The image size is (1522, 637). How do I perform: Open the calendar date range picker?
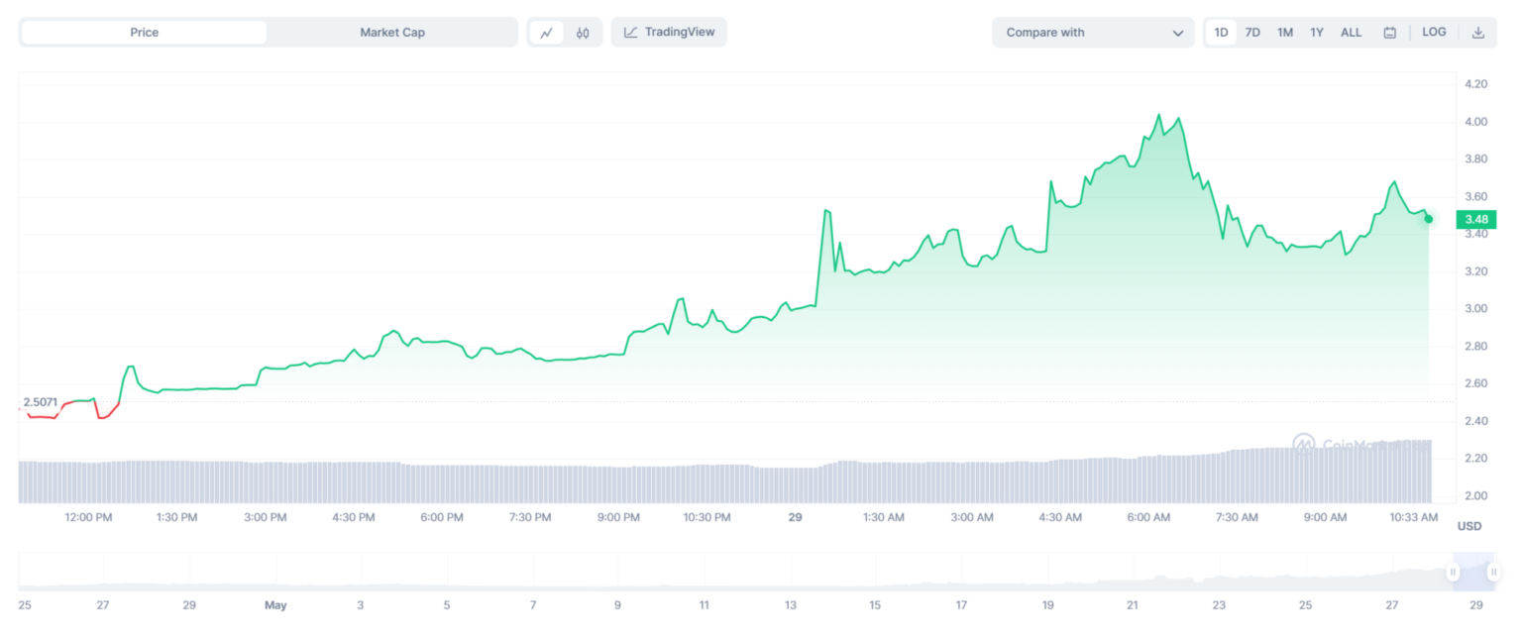1389,33
